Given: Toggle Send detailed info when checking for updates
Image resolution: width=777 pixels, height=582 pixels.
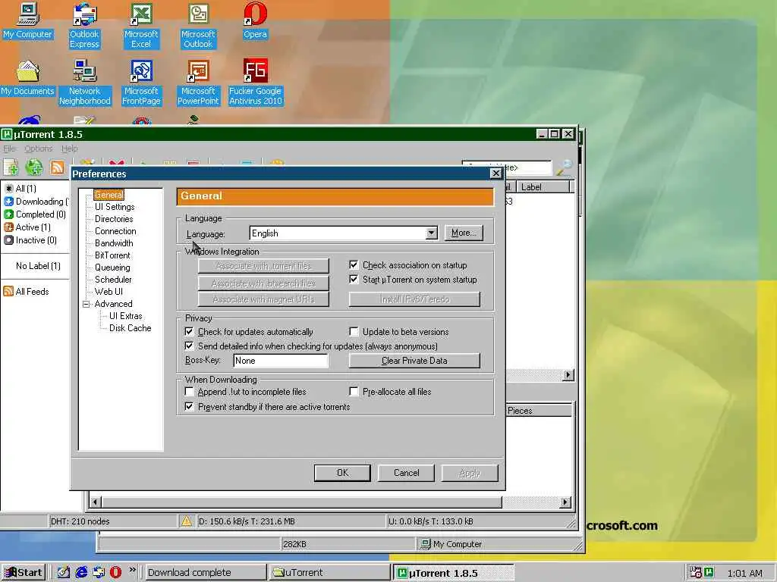Looking at the screenshot, I should pyautogui.click(x=189, y=346).
